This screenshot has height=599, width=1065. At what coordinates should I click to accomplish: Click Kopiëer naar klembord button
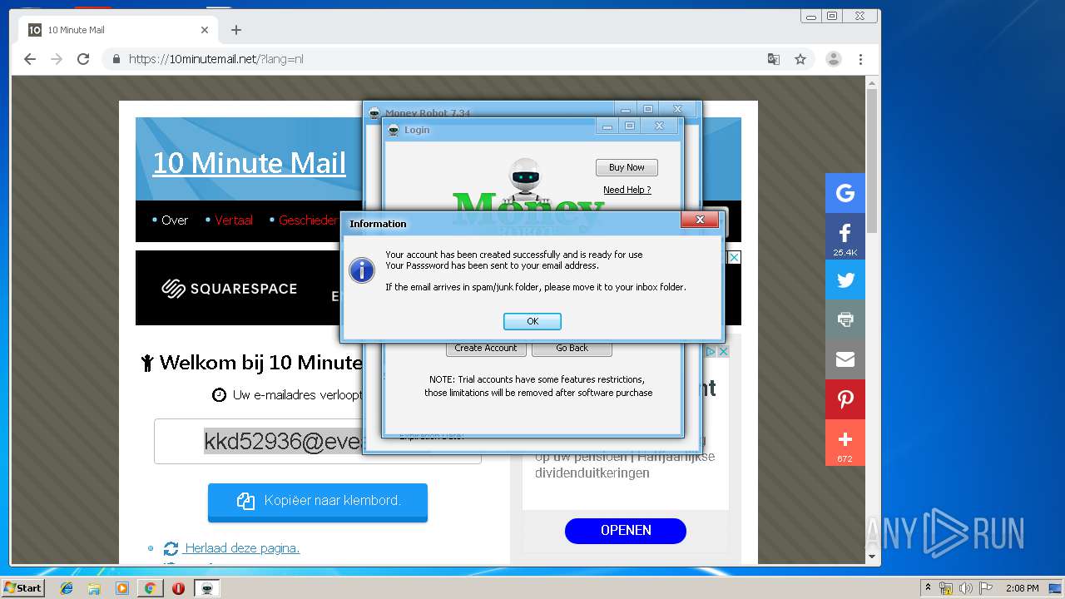pos(317,501)
